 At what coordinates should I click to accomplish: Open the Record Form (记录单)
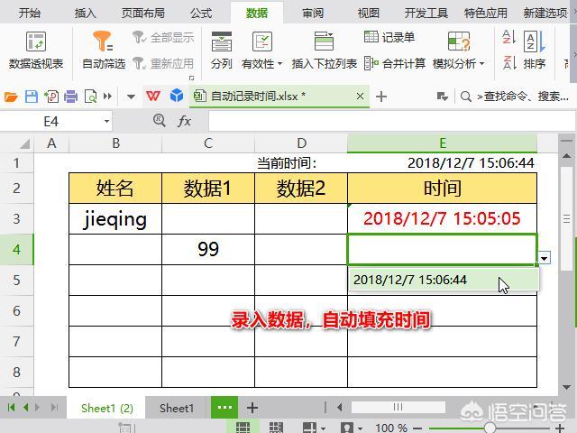[389, 37]
